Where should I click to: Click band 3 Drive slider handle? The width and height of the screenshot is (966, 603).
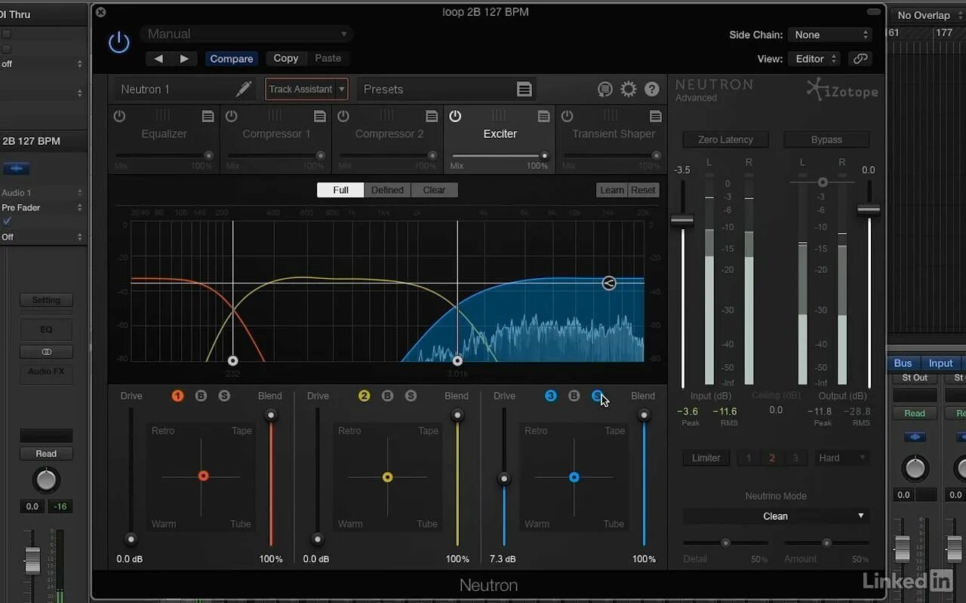coord(504,479)
